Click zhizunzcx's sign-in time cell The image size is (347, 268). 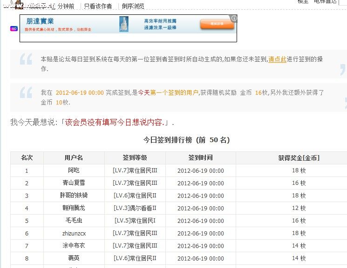point(200,233)
